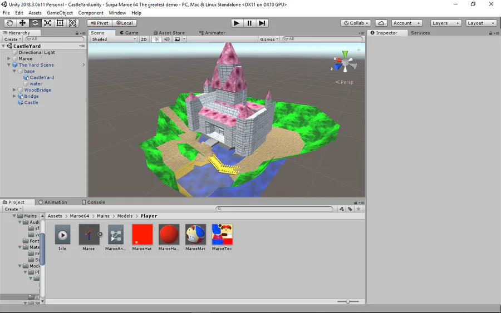Open the Layout dropdown

click(x=481, y=23)
